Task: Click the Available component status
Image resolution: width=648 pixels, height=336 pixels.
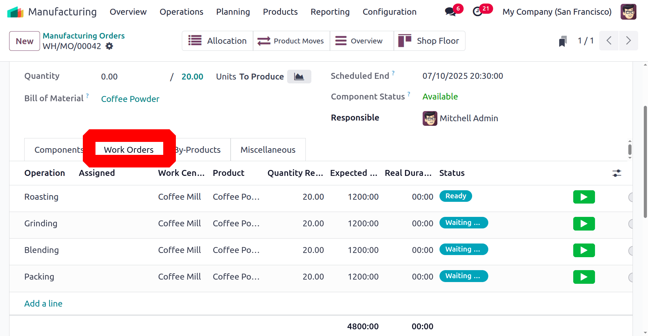Action: [x=440, y=97]
